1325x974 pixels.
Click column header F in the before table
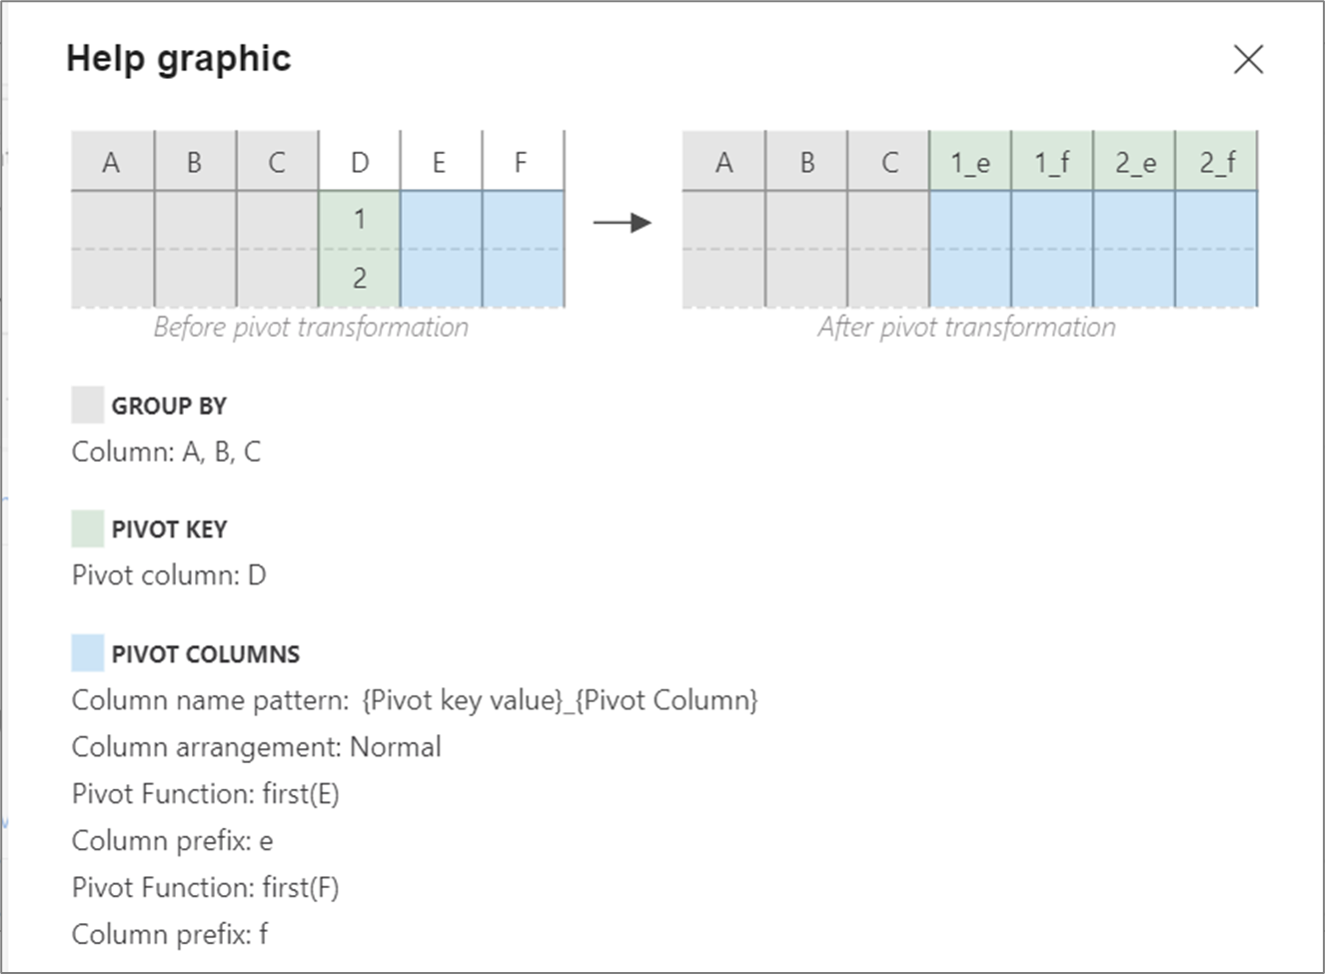click(519, 161)
